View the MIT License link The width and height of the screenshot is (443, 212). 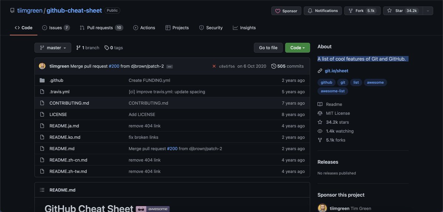tap(334, 113)
